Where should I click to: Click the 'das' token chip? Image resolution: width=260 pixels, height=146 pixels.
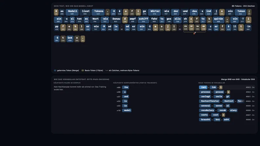(194, 12)
